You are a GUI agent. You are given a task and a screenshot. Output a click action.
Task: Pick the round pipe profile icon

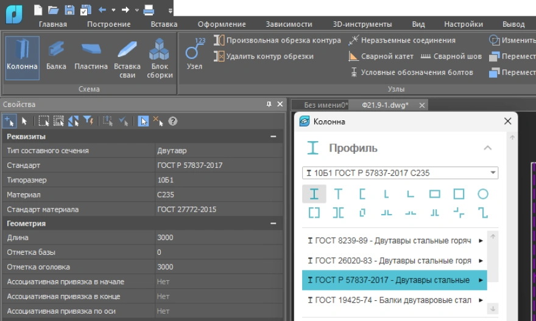click(482, 195)
